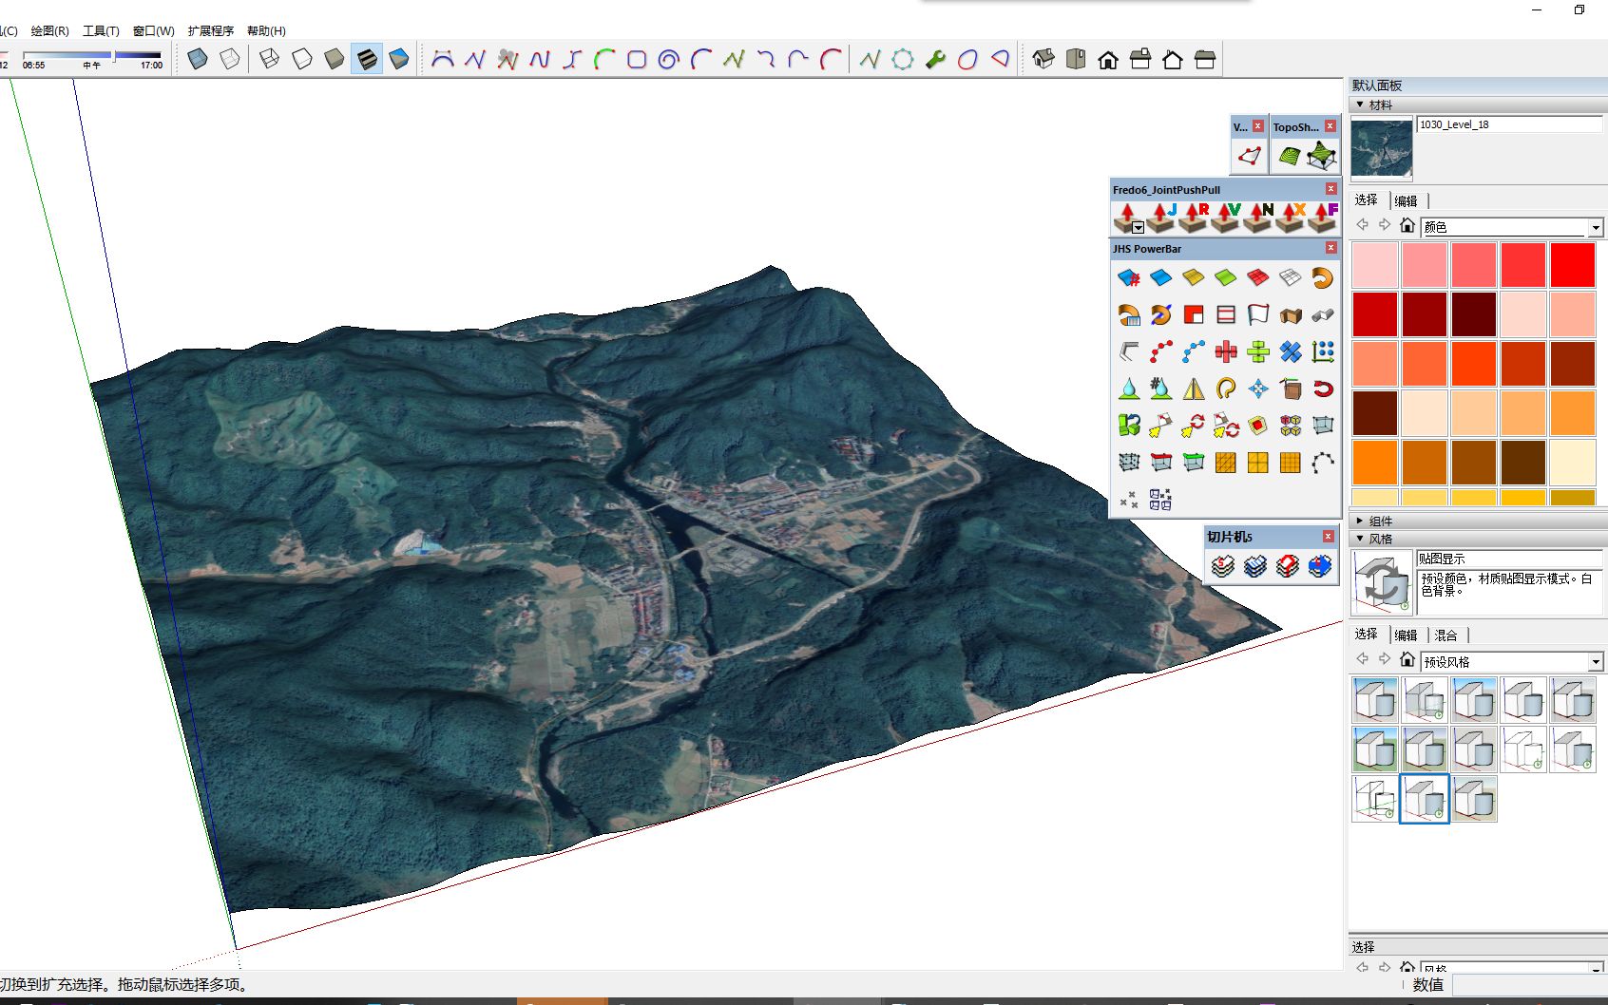Screen dimensions: 1608x1005
Task: Toggle the Monochrome face style icon
Action: click(x=399, y=60)
